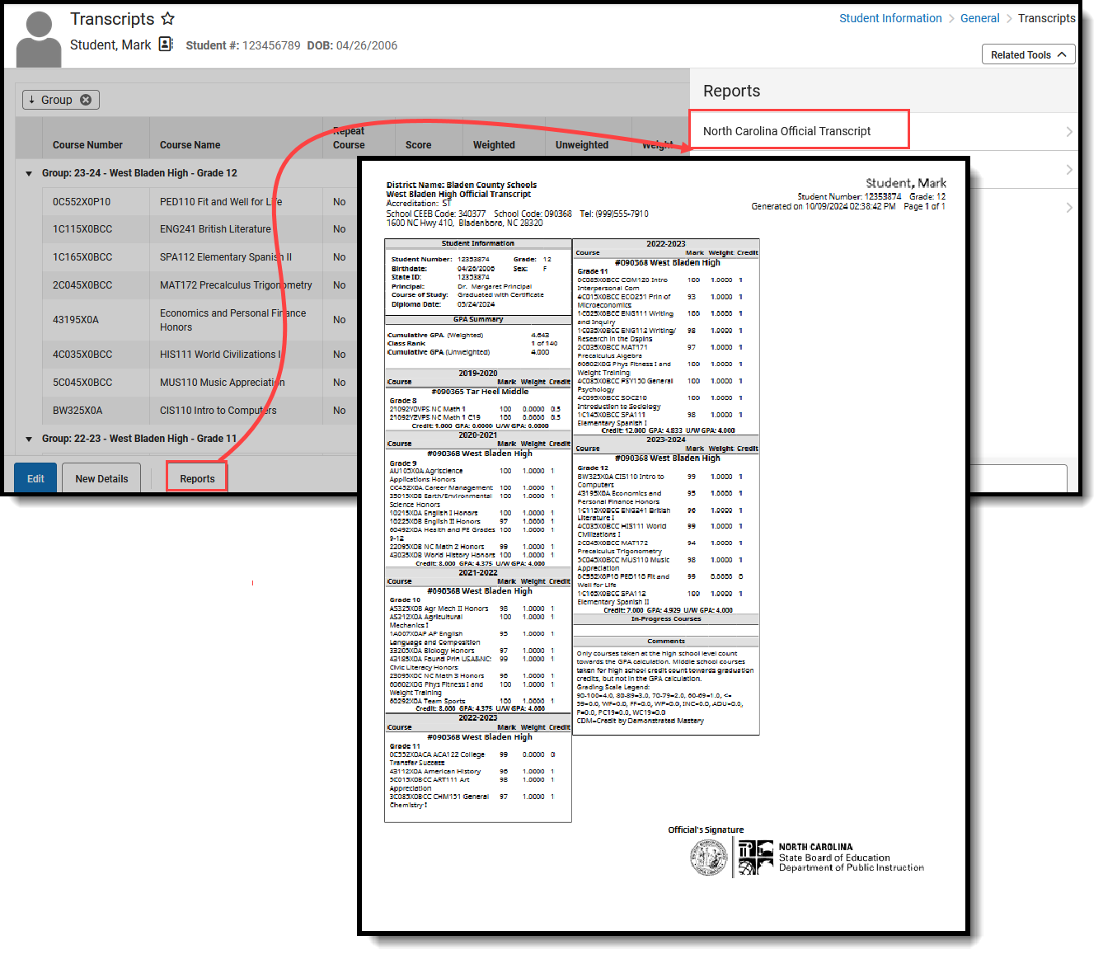The width and height of the screenshot is (1103, 959).
Task: Click the chevron on second report row
Action: pos(1069,170)
